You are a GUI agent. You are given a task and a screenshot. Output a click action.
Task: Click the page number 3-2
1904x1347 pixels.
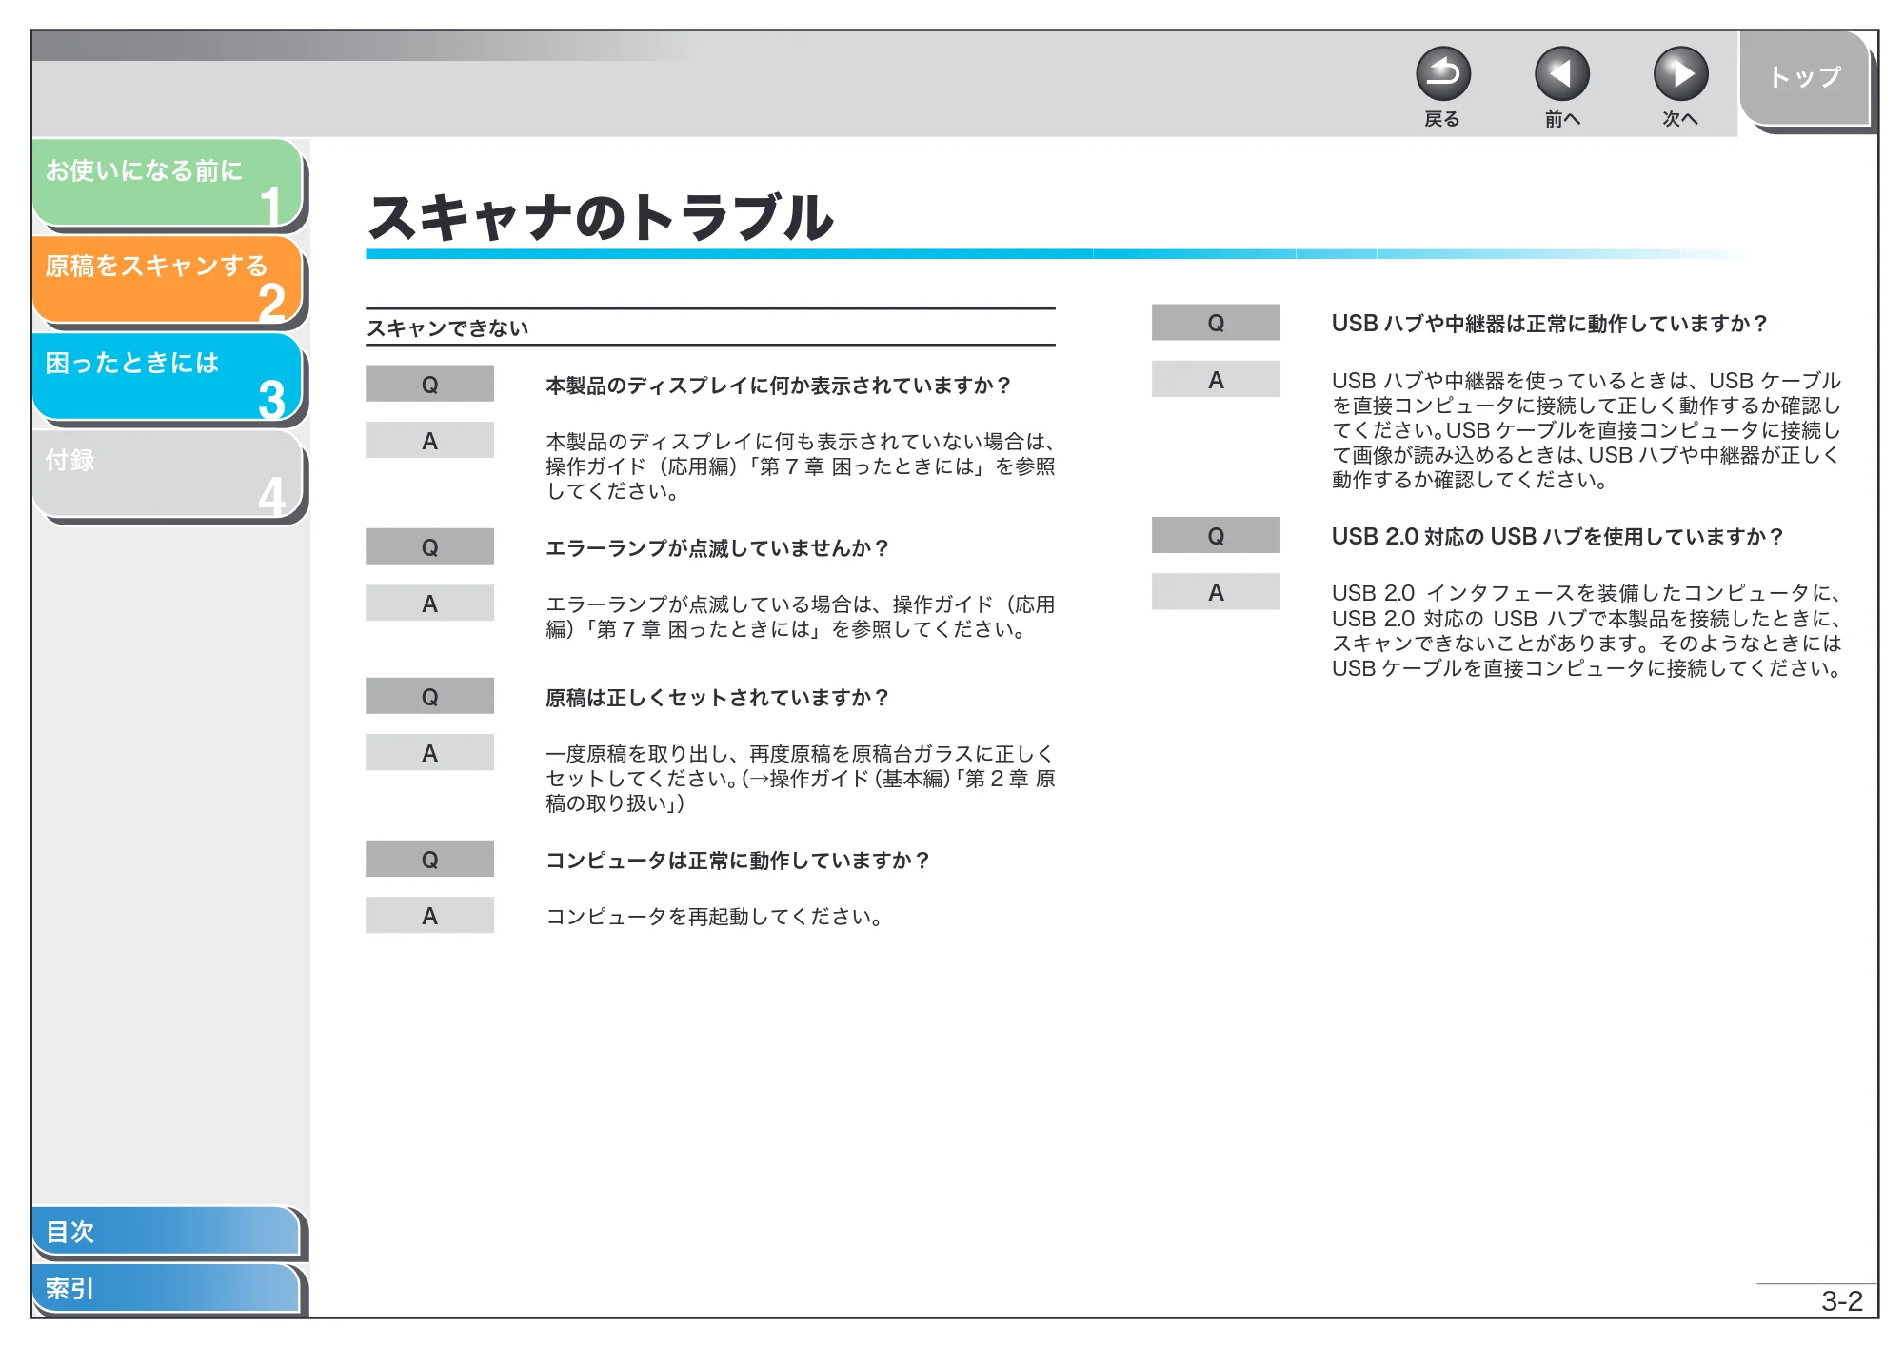1841,1301
